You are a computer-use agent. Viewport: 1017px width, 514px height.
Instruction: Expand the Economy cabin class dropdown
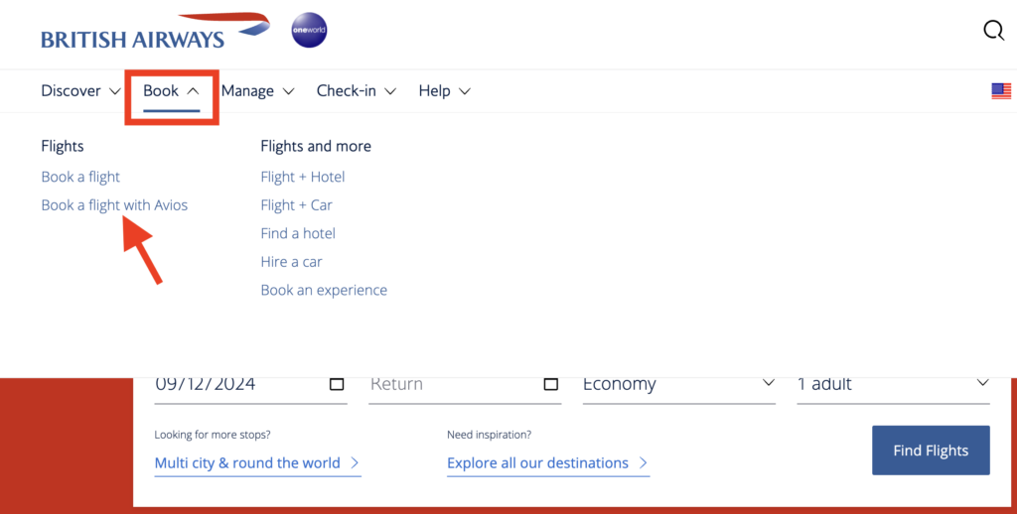[678, 384]
